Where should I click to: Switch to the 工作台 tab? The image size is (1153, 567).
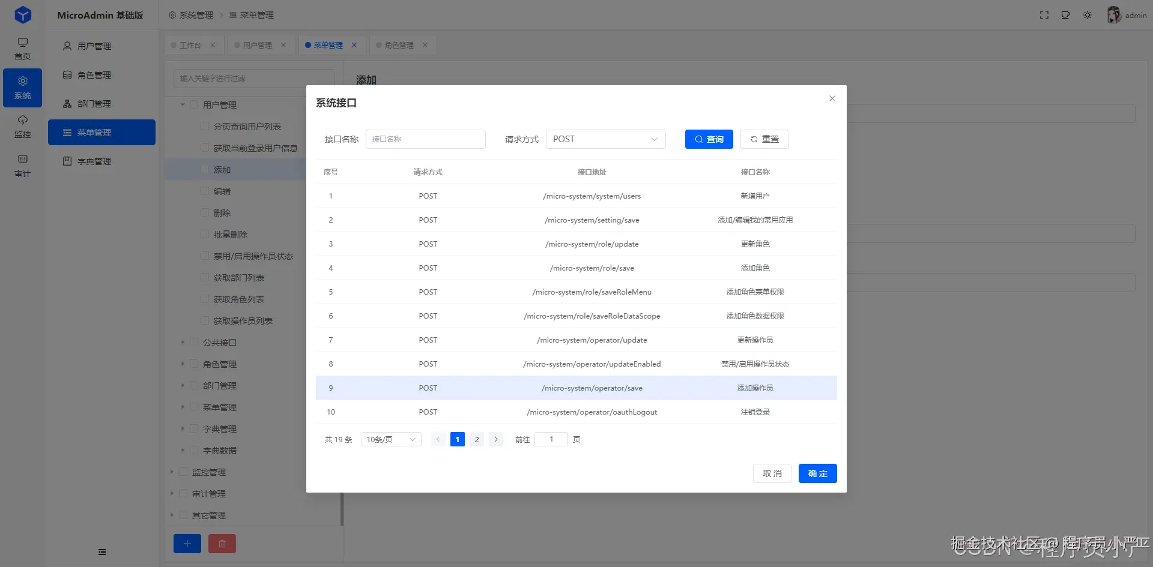click(190, 44)
